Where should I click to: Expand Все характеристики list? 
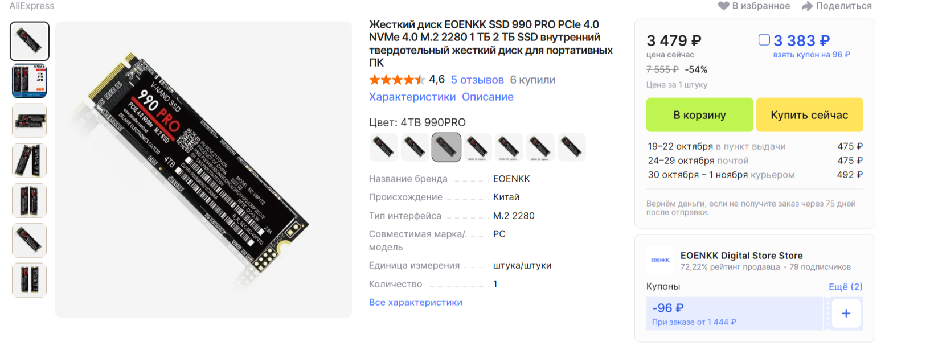click(x=416, y=302)
